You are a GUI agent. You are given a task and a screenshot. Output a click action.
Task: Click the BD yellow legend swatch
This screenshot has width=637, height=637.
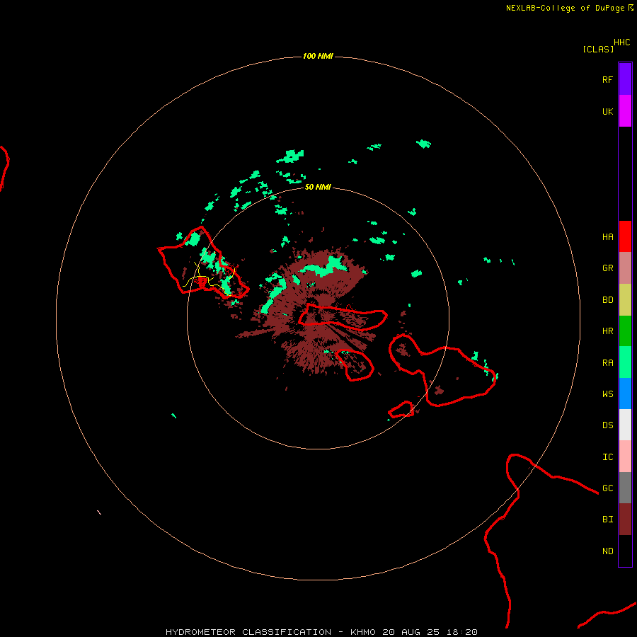coord(625,299)
